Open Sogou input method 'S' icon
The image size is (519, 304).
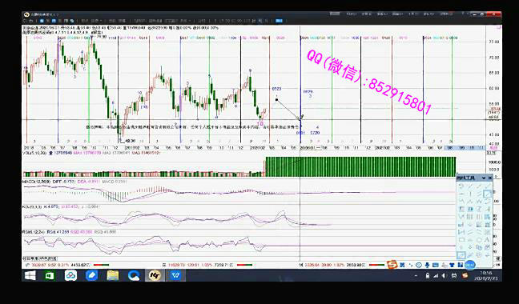(x=392, y=265)
